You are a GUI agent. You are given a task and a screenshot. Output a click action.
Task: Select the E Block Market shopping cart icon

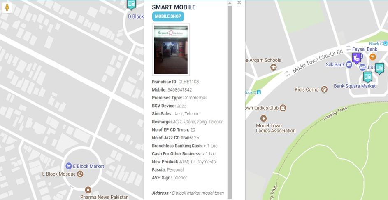[x=69, y=166]
